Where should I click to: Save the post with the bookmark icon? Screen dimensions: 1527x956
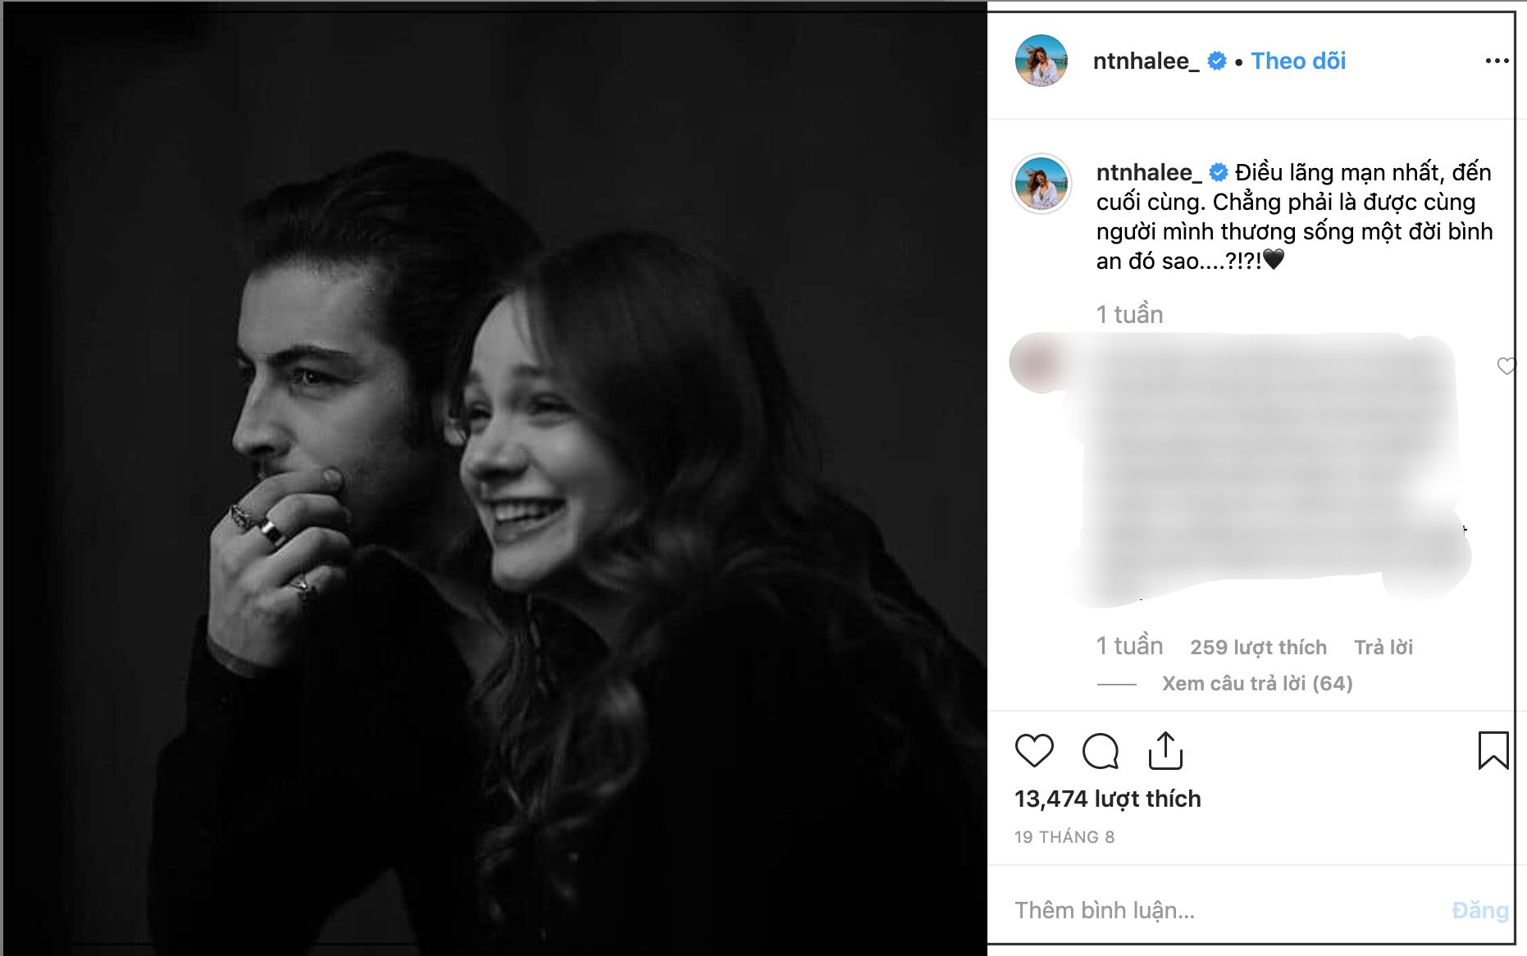click(x=1493, y=750)
